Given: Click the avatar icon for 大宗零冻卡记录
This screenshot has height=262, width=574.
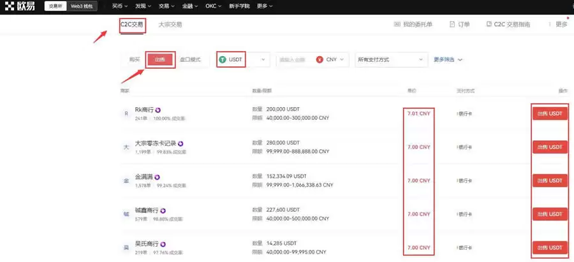Looking at the screenshot, I should coord(126,147).
